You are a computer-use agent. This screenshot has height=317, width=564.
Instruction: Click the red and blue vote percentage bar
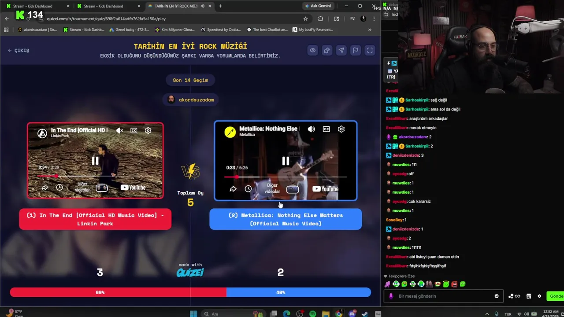coord(190,292)
